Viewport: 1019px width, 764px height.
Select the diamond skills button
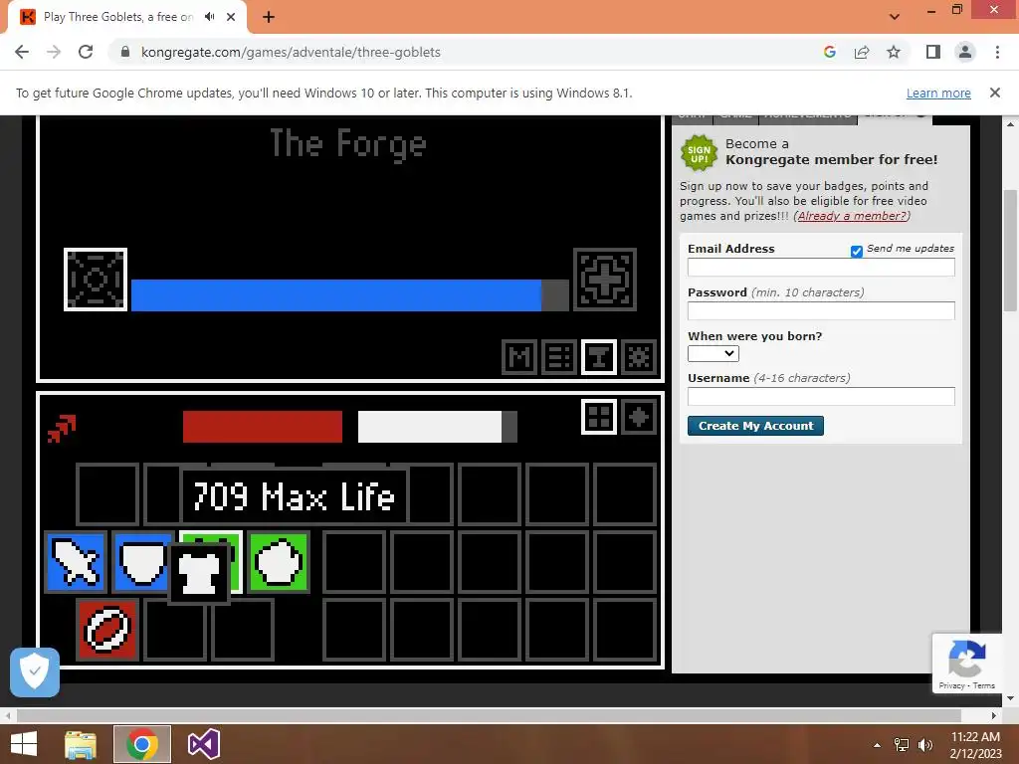point(639,417)
